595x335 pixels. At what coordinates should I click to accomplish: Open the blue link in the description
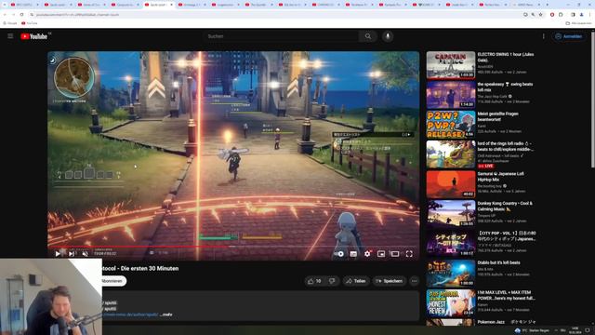pos(130,315)
